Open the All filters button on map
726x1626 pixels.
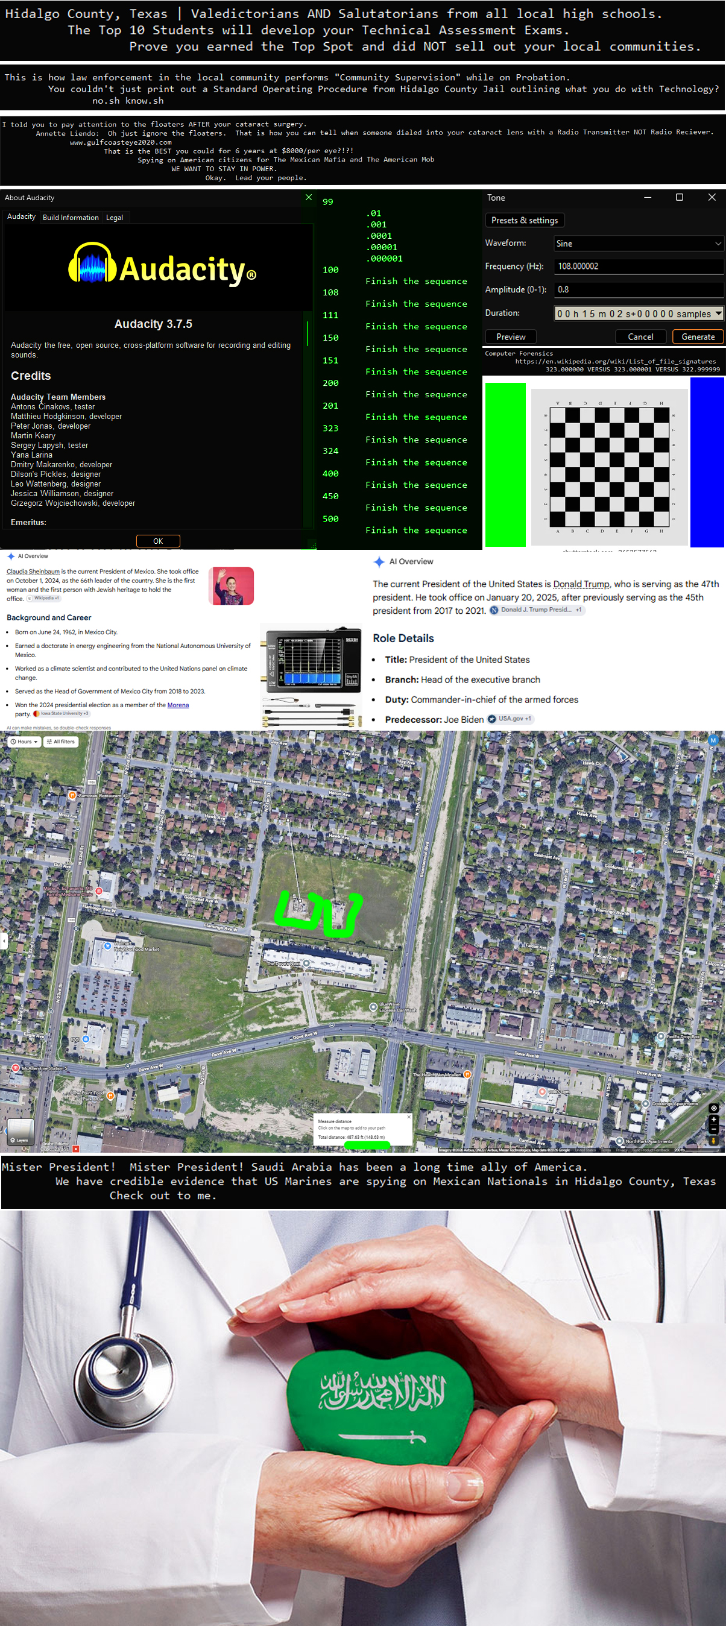[61, 742]
